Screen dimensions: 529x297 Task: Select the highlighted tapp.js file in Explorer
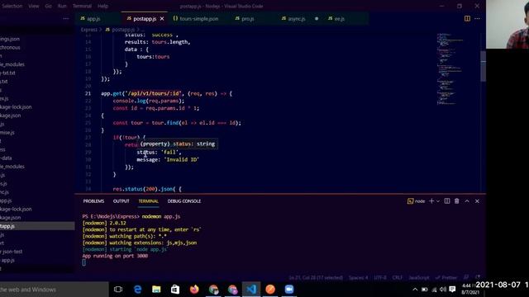click(x=37, y=226)
